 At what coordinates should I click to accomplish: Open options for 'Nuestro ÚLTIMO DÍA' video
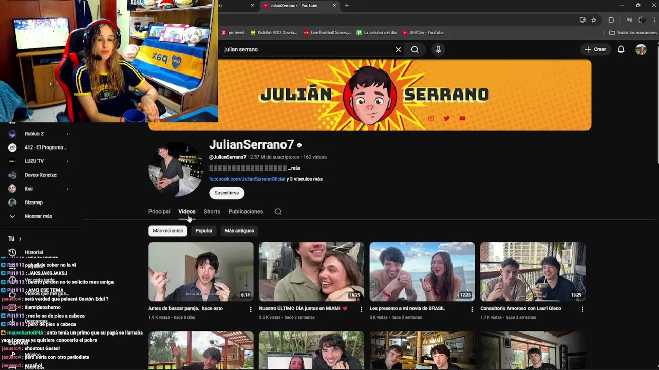(361, 309)
